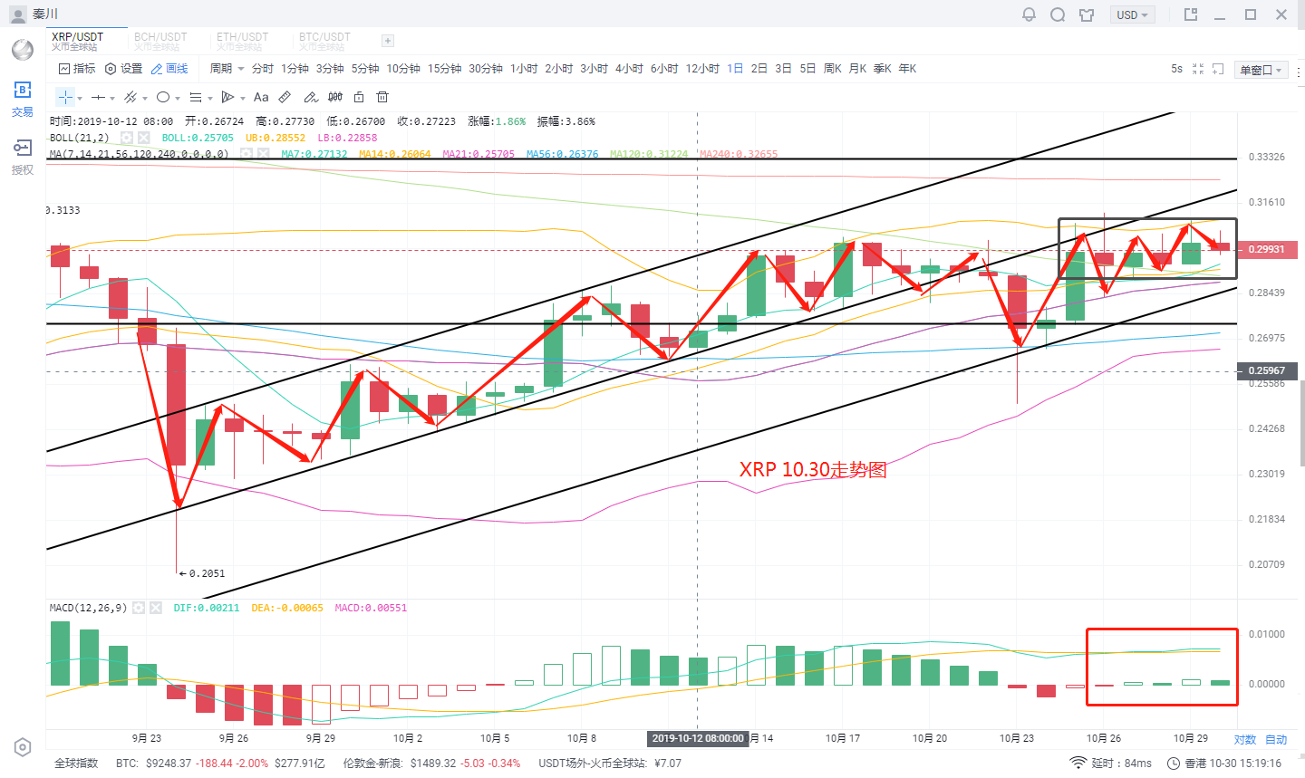Click the 5s refresh interval
1305x778 pixels.
[1176, 69]
